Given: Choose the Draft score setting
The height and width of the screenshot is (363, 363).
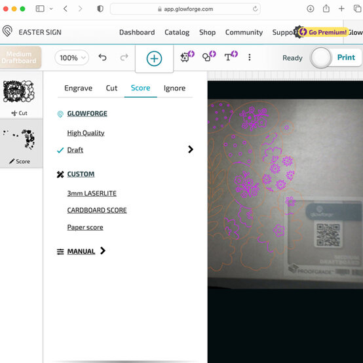Looking at the screenshot, I should 75,150.
